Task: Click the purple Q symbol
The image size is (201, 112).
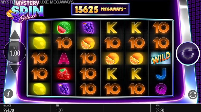Action: tap(161, 89)
